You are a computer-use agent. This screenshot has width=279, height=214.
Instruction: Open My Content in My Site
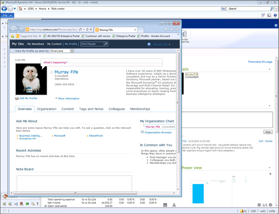point(54,44)
